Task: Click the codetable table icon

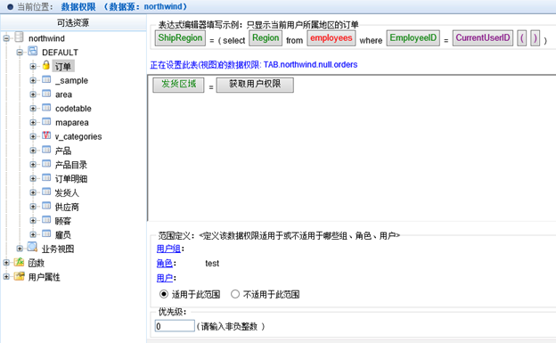Action: click(x=46, y=108)
